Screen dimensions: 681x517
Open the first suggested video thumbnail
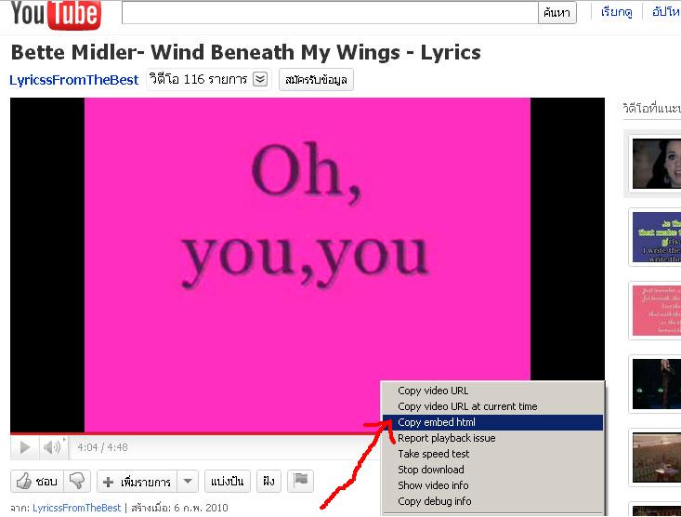click(656, 164)
